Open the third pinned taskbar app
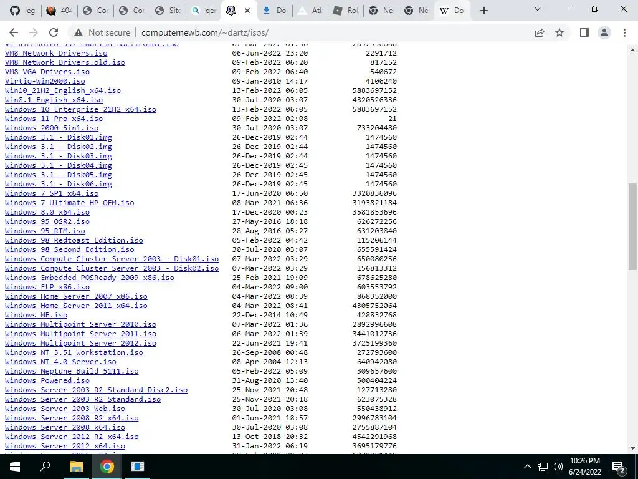The width and height of the screenshot is (638, 479). coord(138,467)
